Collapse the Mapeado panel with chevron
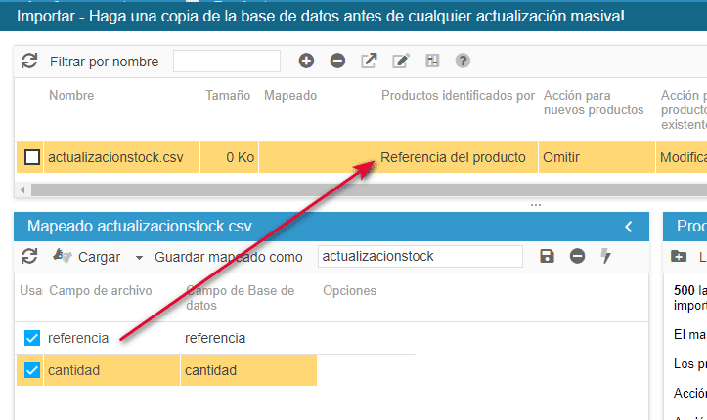The height and width of the screenshot is (420, 707). click(x=629, y=227)
